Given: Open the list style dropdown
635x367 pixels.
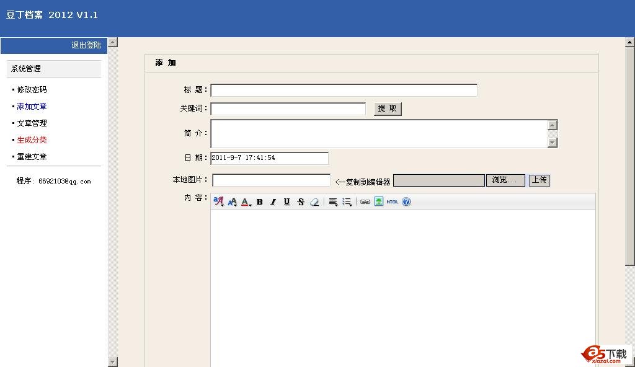Looking at the screenshot, I should click(347, 201).
